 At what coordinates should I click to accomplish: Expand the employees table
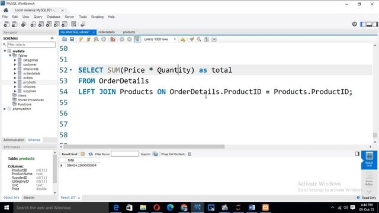coord(15,69)
